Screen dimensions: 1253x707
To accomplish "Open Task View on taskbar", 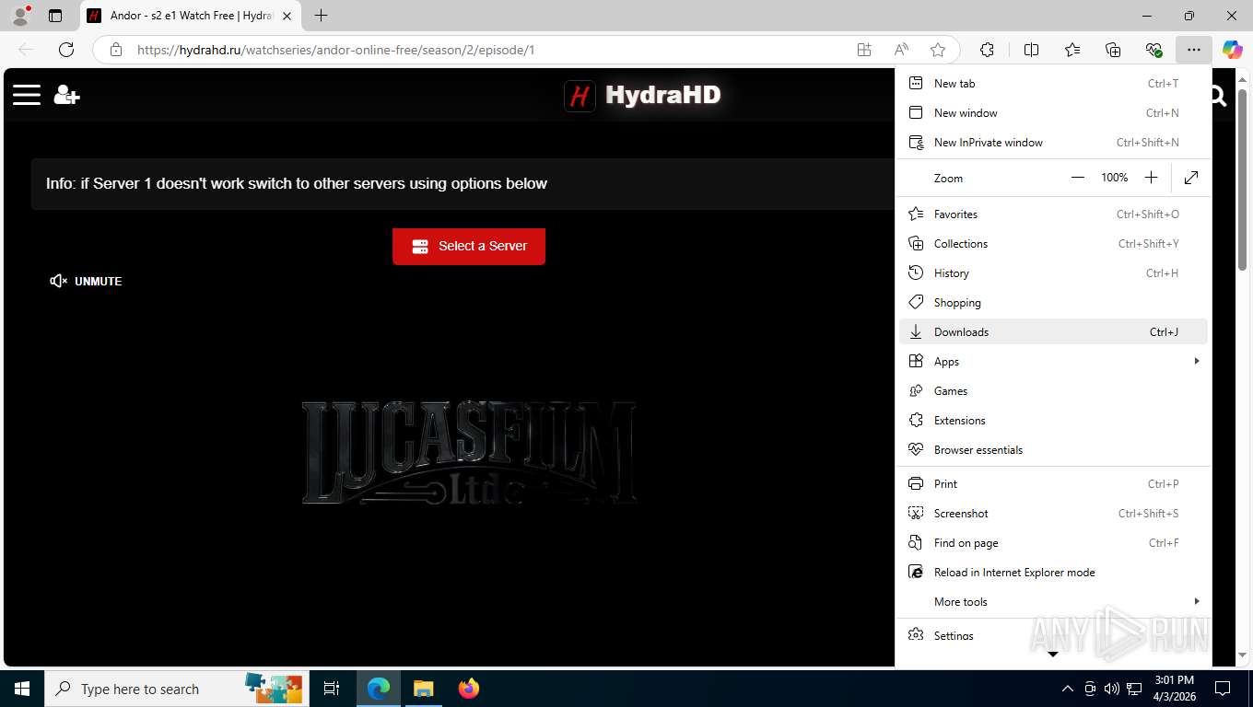I will click(x=332, y=689).
